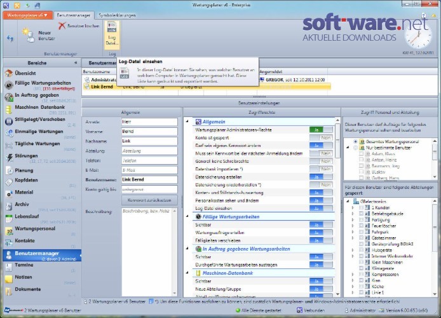This screenshot has height=318, width=441.
Task: Go to Einmalige Wartungen
Action: tap(42, 134)
